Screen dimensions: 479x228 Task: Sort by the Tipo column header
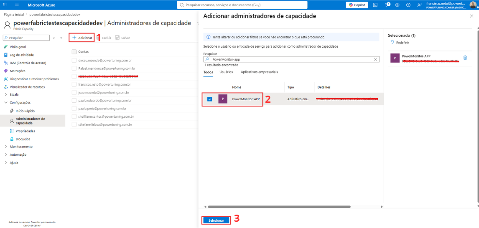pos(290,87)
